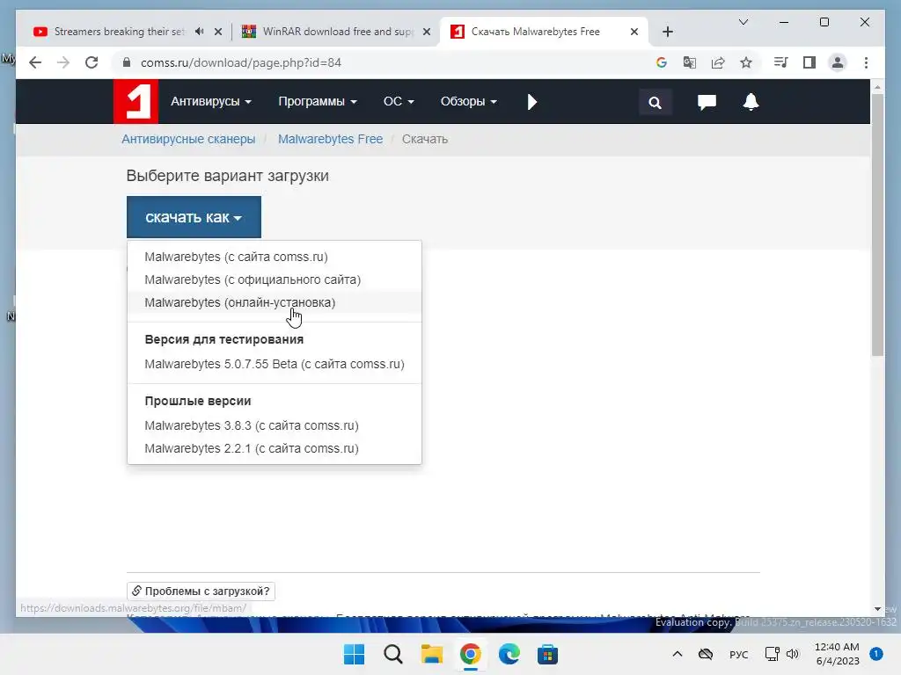Viewport: 901px width, 675px height.
Task: Switch to the Streamers breaking YouTube tab
Action: click(120, 32)
